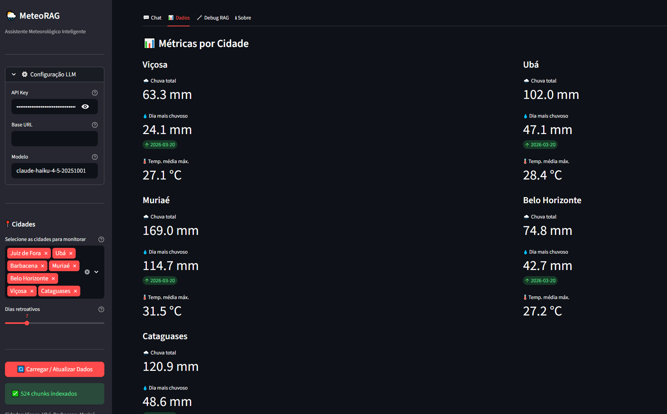Click the Dias retroativos help icon
Screen dimensions: 667x414
click(x=101, y=309)
